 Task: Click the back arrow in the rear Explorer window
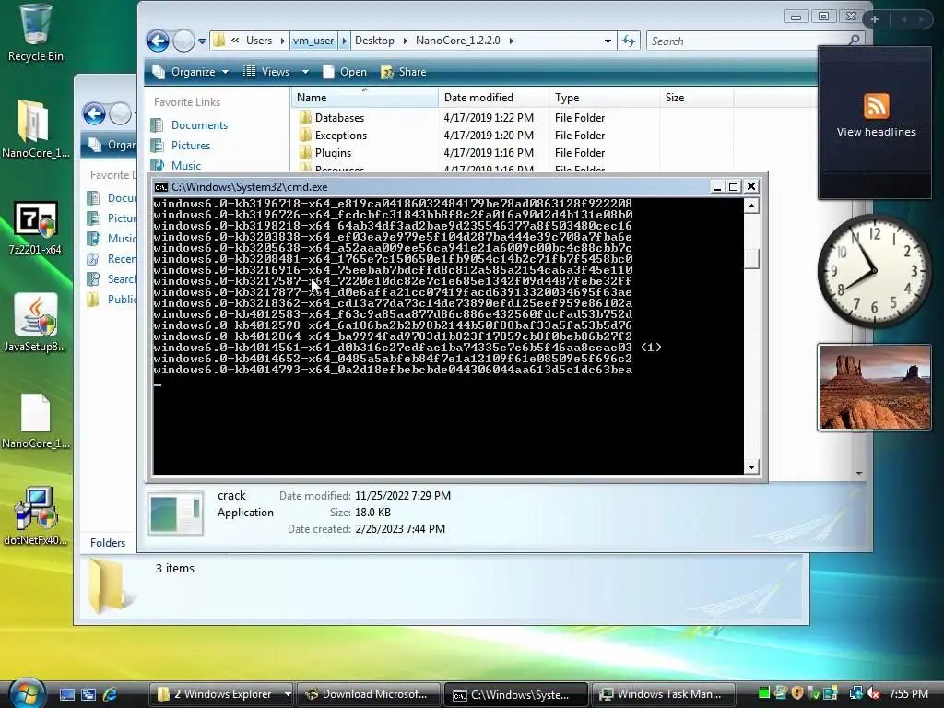(x=95, y=113)
